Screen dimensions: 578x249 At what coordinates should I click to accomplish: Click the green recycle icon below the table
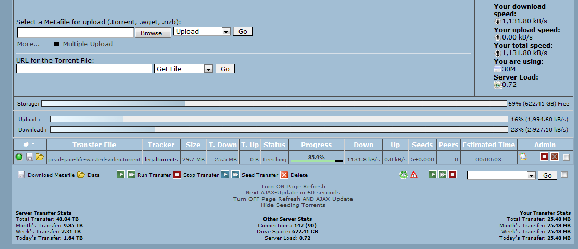coord(403,175)
